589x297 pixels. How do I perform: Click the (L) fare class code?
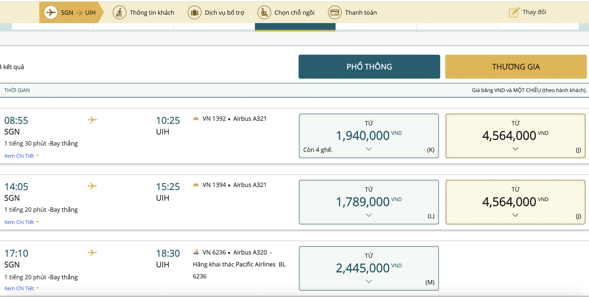pyautogui.click(x=431, y=216)
